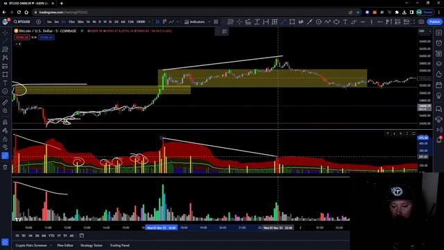Go to the browser home page
Viewport: 444px width, 250px height.
pyautogui.click(x=26, y=12)
